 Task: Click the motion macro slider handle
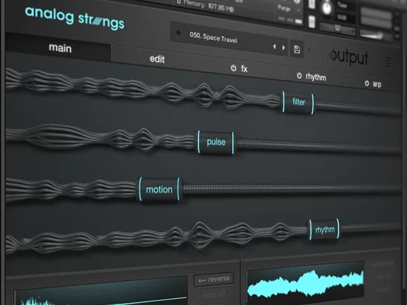pyautogui.click(x=159, y=189)
